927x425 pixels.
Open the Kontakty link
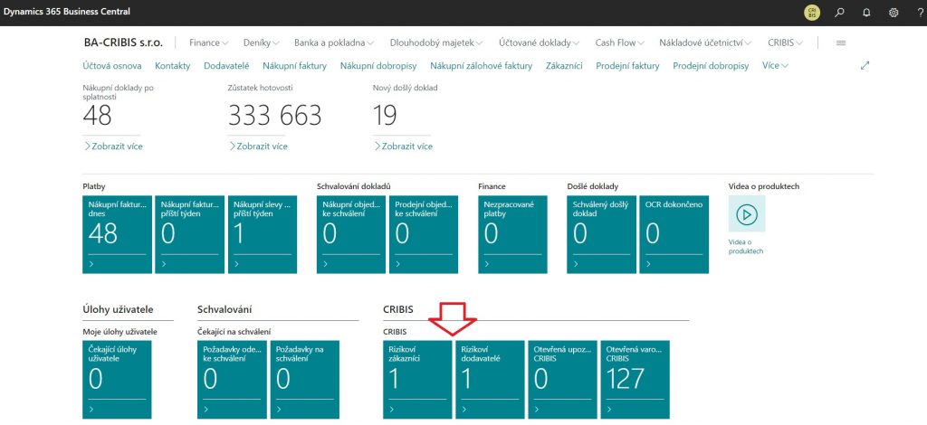coord(173,66)
